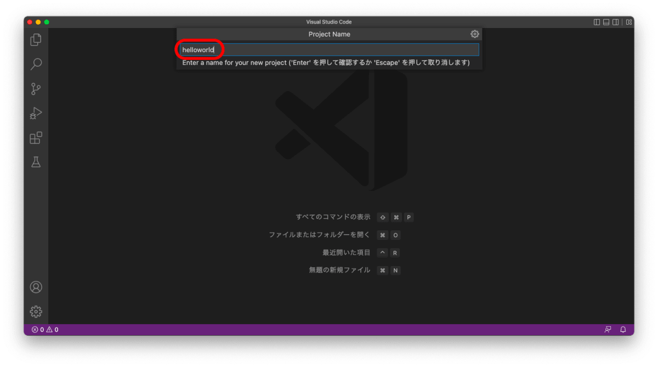Open the Customize Layout icon
658x367 pixels.
[x=629, y=22]
